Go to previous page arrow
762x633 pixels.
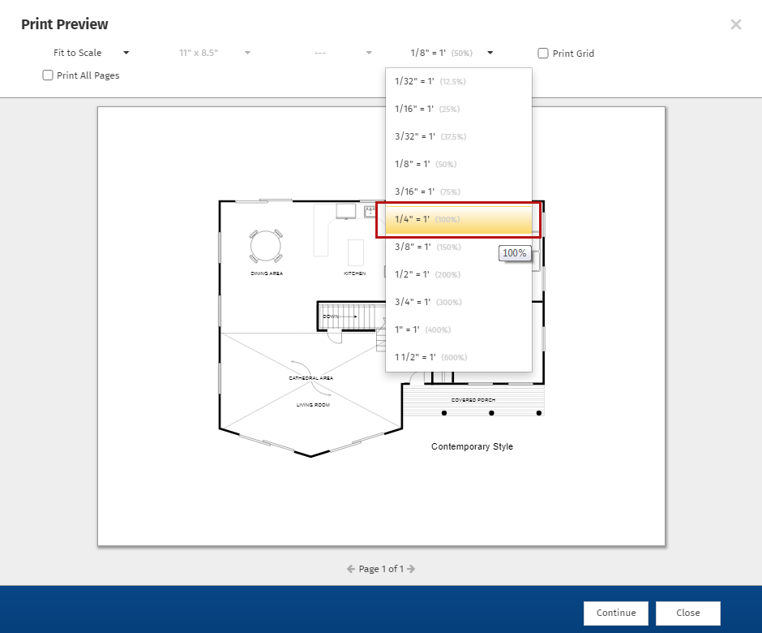(x=351, y=569)
